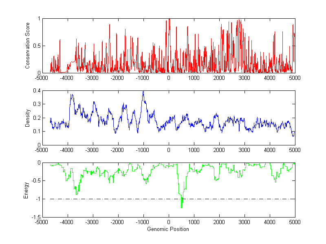Click the Conservation Score y-axis label
Image resolution: width=326 pixels, height=244 pixels.
coord(28,46)
